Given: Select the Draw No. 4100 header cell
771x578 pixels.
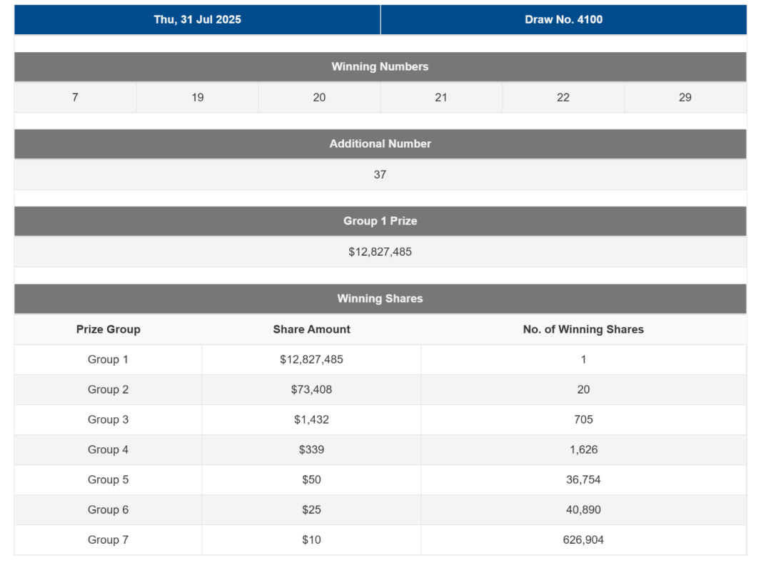Looking at the screenshot, I should [563, 20].
